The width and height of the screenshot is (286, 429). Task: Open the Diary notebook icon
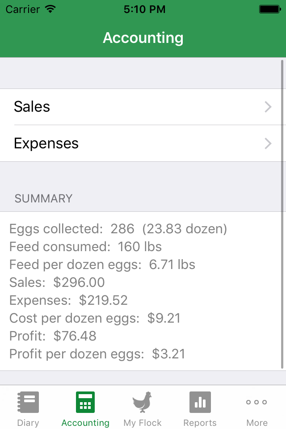tap(28, 402)
